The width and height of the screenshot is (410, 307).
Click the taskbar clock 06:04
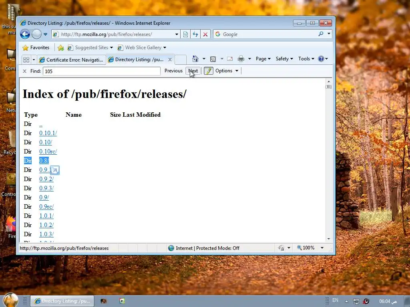(388, 301)
